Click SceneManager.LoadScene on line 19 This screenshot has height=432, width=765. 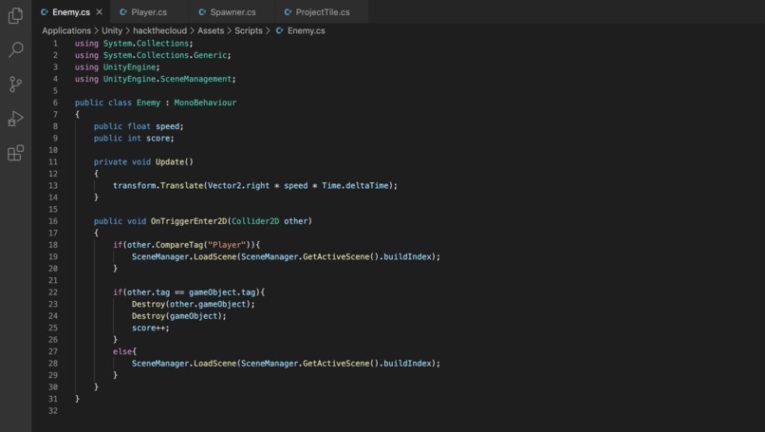tap(184, 256)
